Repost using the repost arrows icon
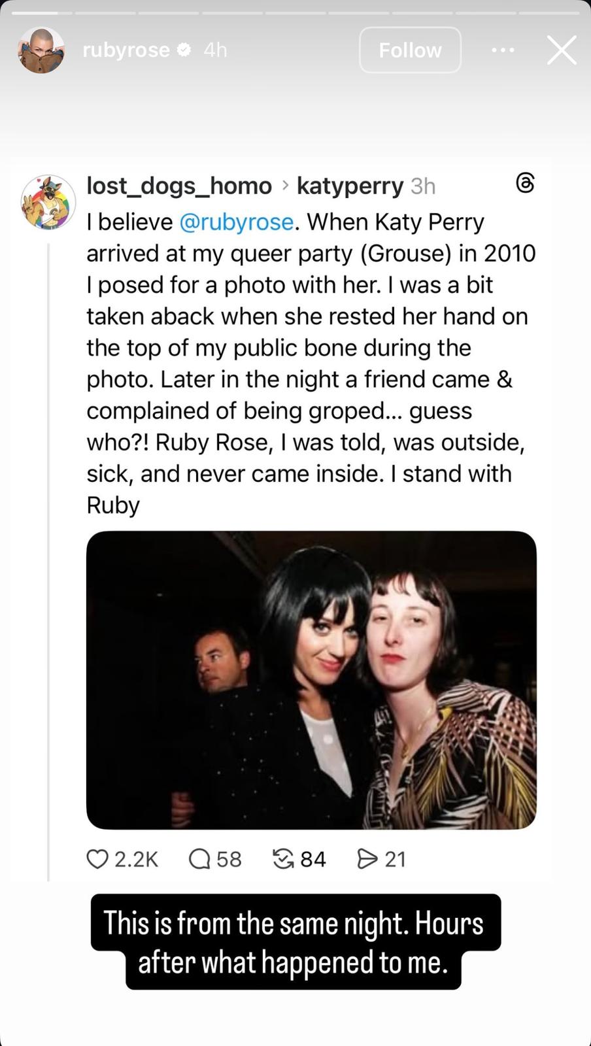Image resolution: width=591 pixels, height=1046 pixels. click(284, 858)
